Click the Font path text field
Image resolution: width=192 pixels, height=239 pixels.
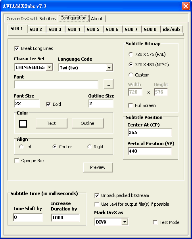tap(56, 84)
